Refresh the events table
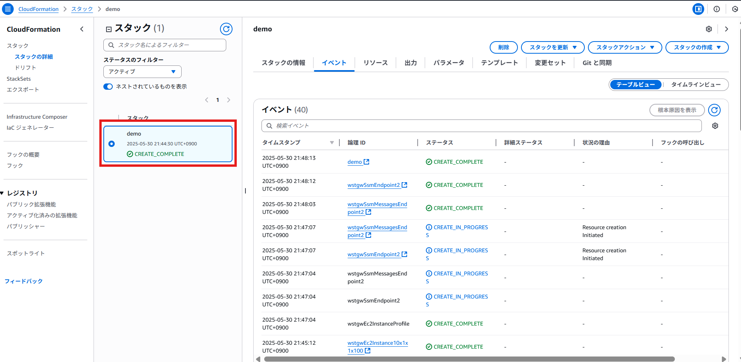This screenshot has height=362, width=741. [x=714, y=110]
